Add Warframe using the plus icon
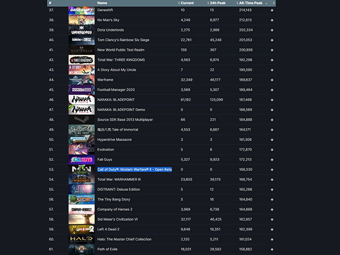 (x=272, y=80)
